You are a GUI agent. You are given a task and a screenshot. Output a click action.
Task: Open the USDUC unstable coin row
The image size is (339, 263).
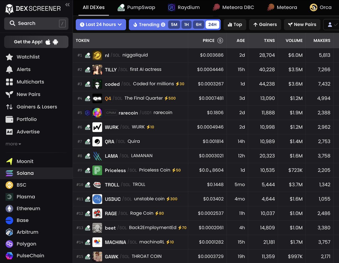(206, 199)
